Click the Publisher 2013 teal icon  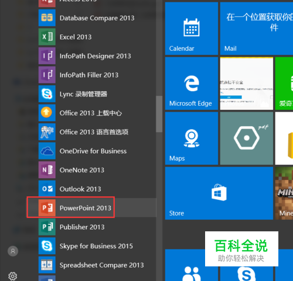tap(47, 227)
